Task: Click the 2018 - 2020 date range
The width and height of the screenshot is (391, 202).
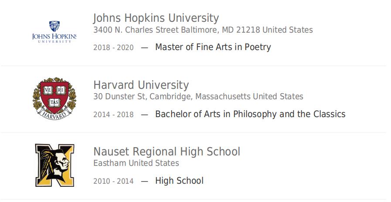Action: [x=113, y=47]
